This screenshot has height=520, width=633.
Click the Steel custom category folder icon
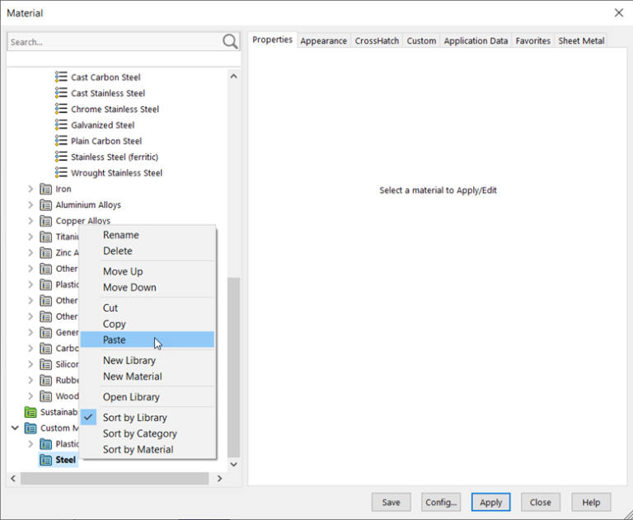point(46,460)
